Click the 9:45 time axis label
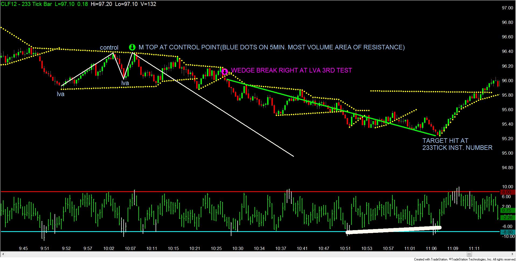 pyautogui.click(x=23, y=249)
